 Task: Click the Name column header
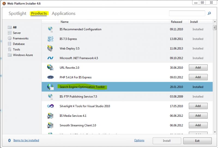click(x=65, y=22)
